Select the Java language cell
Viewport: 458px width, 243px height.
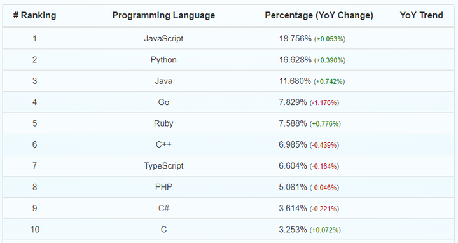tap(163, 81)
